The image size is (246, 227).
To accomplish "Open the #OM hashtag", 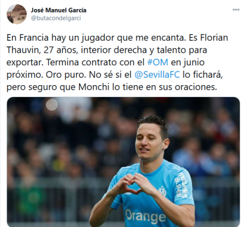I will pyautogui.click(x=157, y=62).
